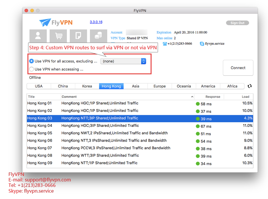Click the blurred Account name field
268x199 pixels.
(x=137, y=32)
